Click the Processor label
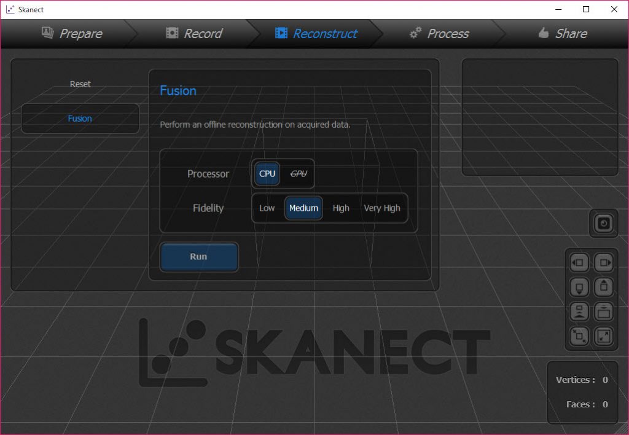The width and height of the screenshot is (629, 435). click(208, 174)
